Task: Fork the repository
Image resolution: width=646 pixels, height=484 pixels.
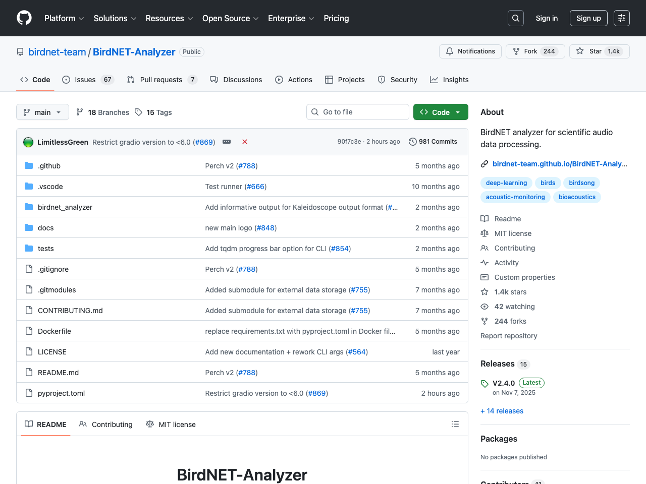Action: click(x=535, y=51)
